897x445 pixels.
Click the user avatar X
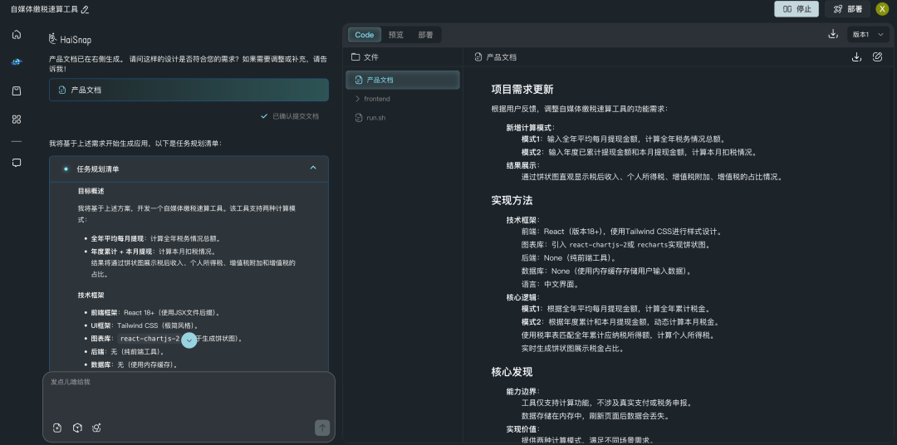pyautogui.click(x=882, y=9)
